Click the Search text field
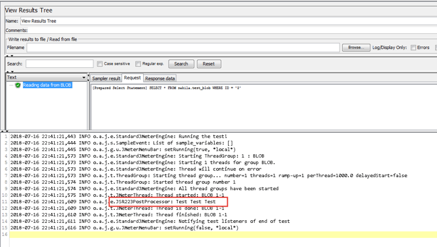 (x=59, y=64)
